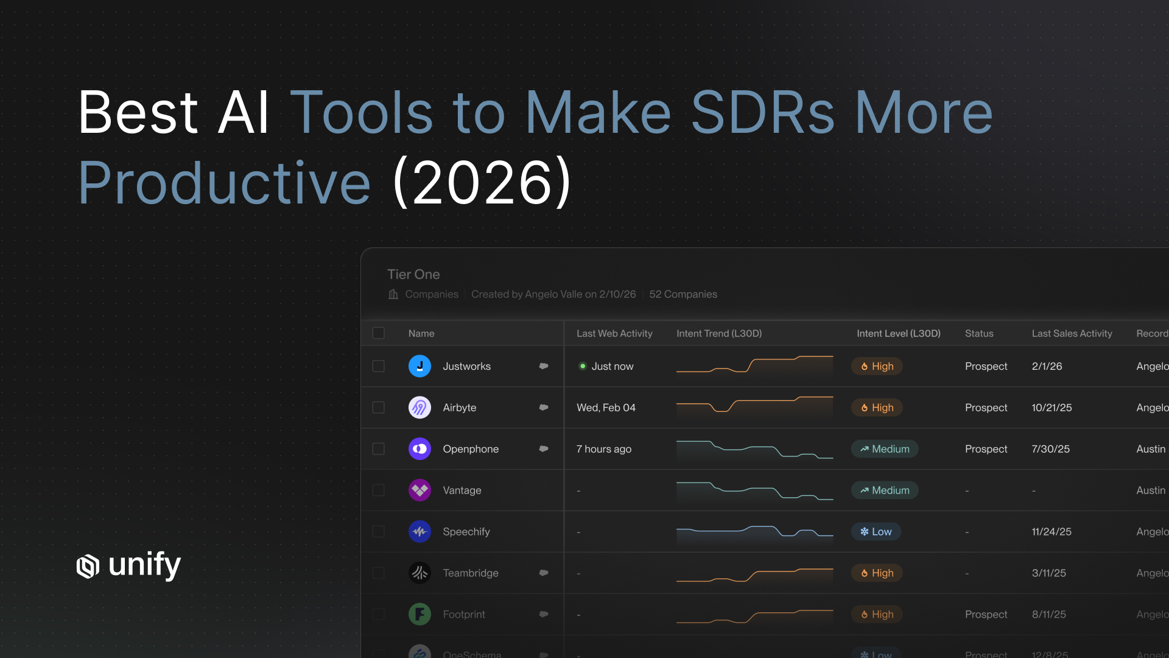Image resolution: width=1169 pixels, height=658 pixels.
Task: Click the '52 Companies' count text
Action: click(683, 294)
